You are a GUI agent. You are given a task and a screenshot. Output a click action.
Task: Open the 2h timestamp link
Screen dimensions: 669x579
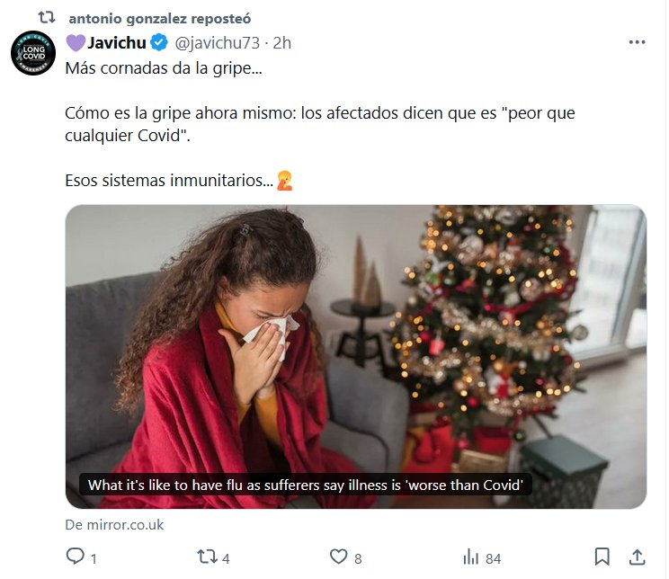click(x=281, y=42)
